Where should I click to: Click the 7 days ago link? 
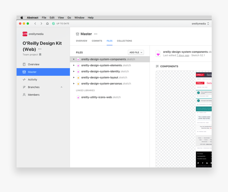[x=183, y=55]
